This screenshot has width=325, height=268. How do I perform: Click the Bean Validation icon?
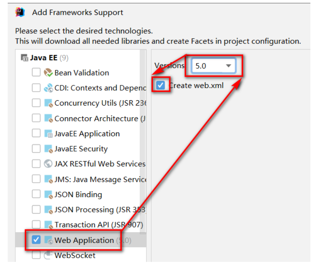(48, 73)
